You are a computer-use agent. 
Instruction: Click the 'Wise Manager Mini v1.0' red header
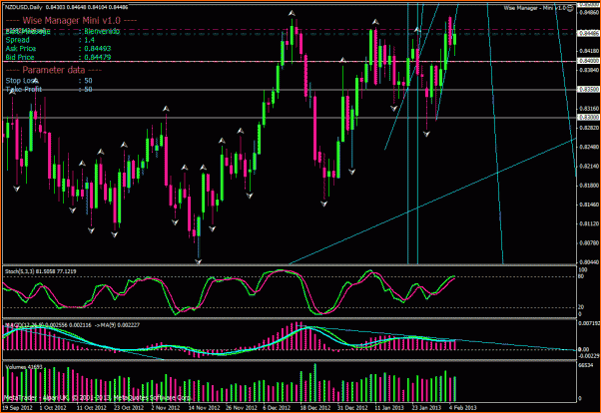coord(71,20)
